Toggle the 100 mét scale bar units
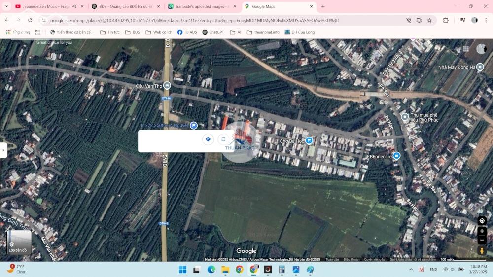 [x=463, y=259]
